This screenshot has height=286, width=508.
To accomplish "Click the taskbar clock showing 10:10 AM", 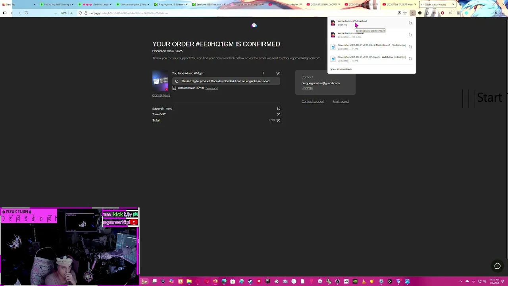I will tap(495, 282).
